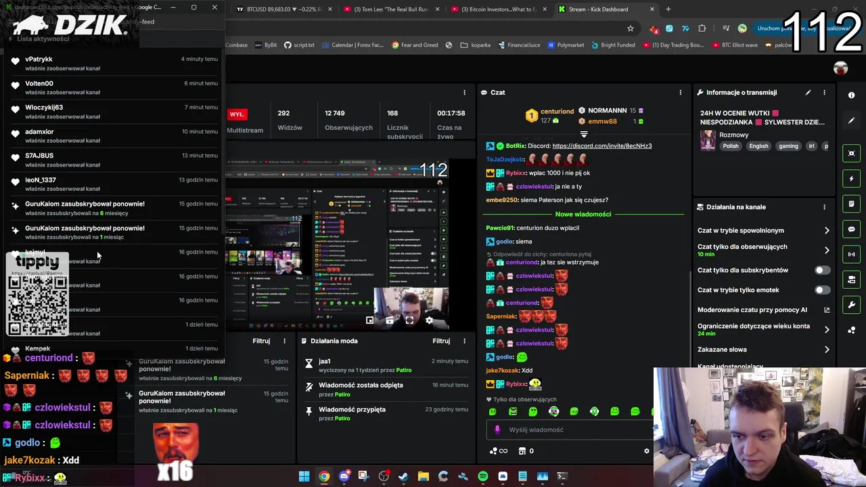Select the Stream - Kick Dashboard tab
The width and height of the screenshot is (866, 487).
click(606, 9)
